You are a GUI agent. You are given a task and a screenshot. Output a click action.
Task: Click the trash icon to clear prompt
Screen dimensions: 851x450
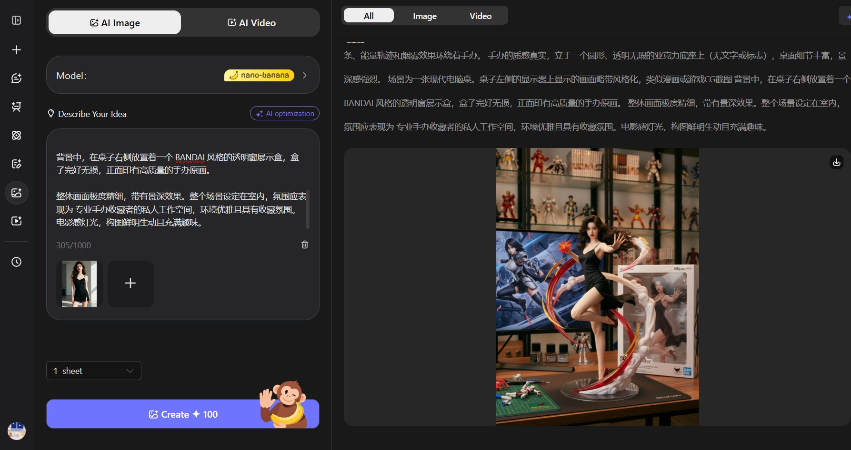(305, 245)
